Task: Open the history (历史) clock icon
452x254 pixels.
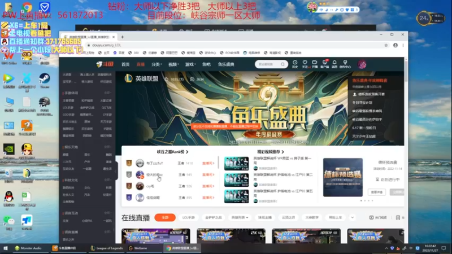Action: click(295, 63)
